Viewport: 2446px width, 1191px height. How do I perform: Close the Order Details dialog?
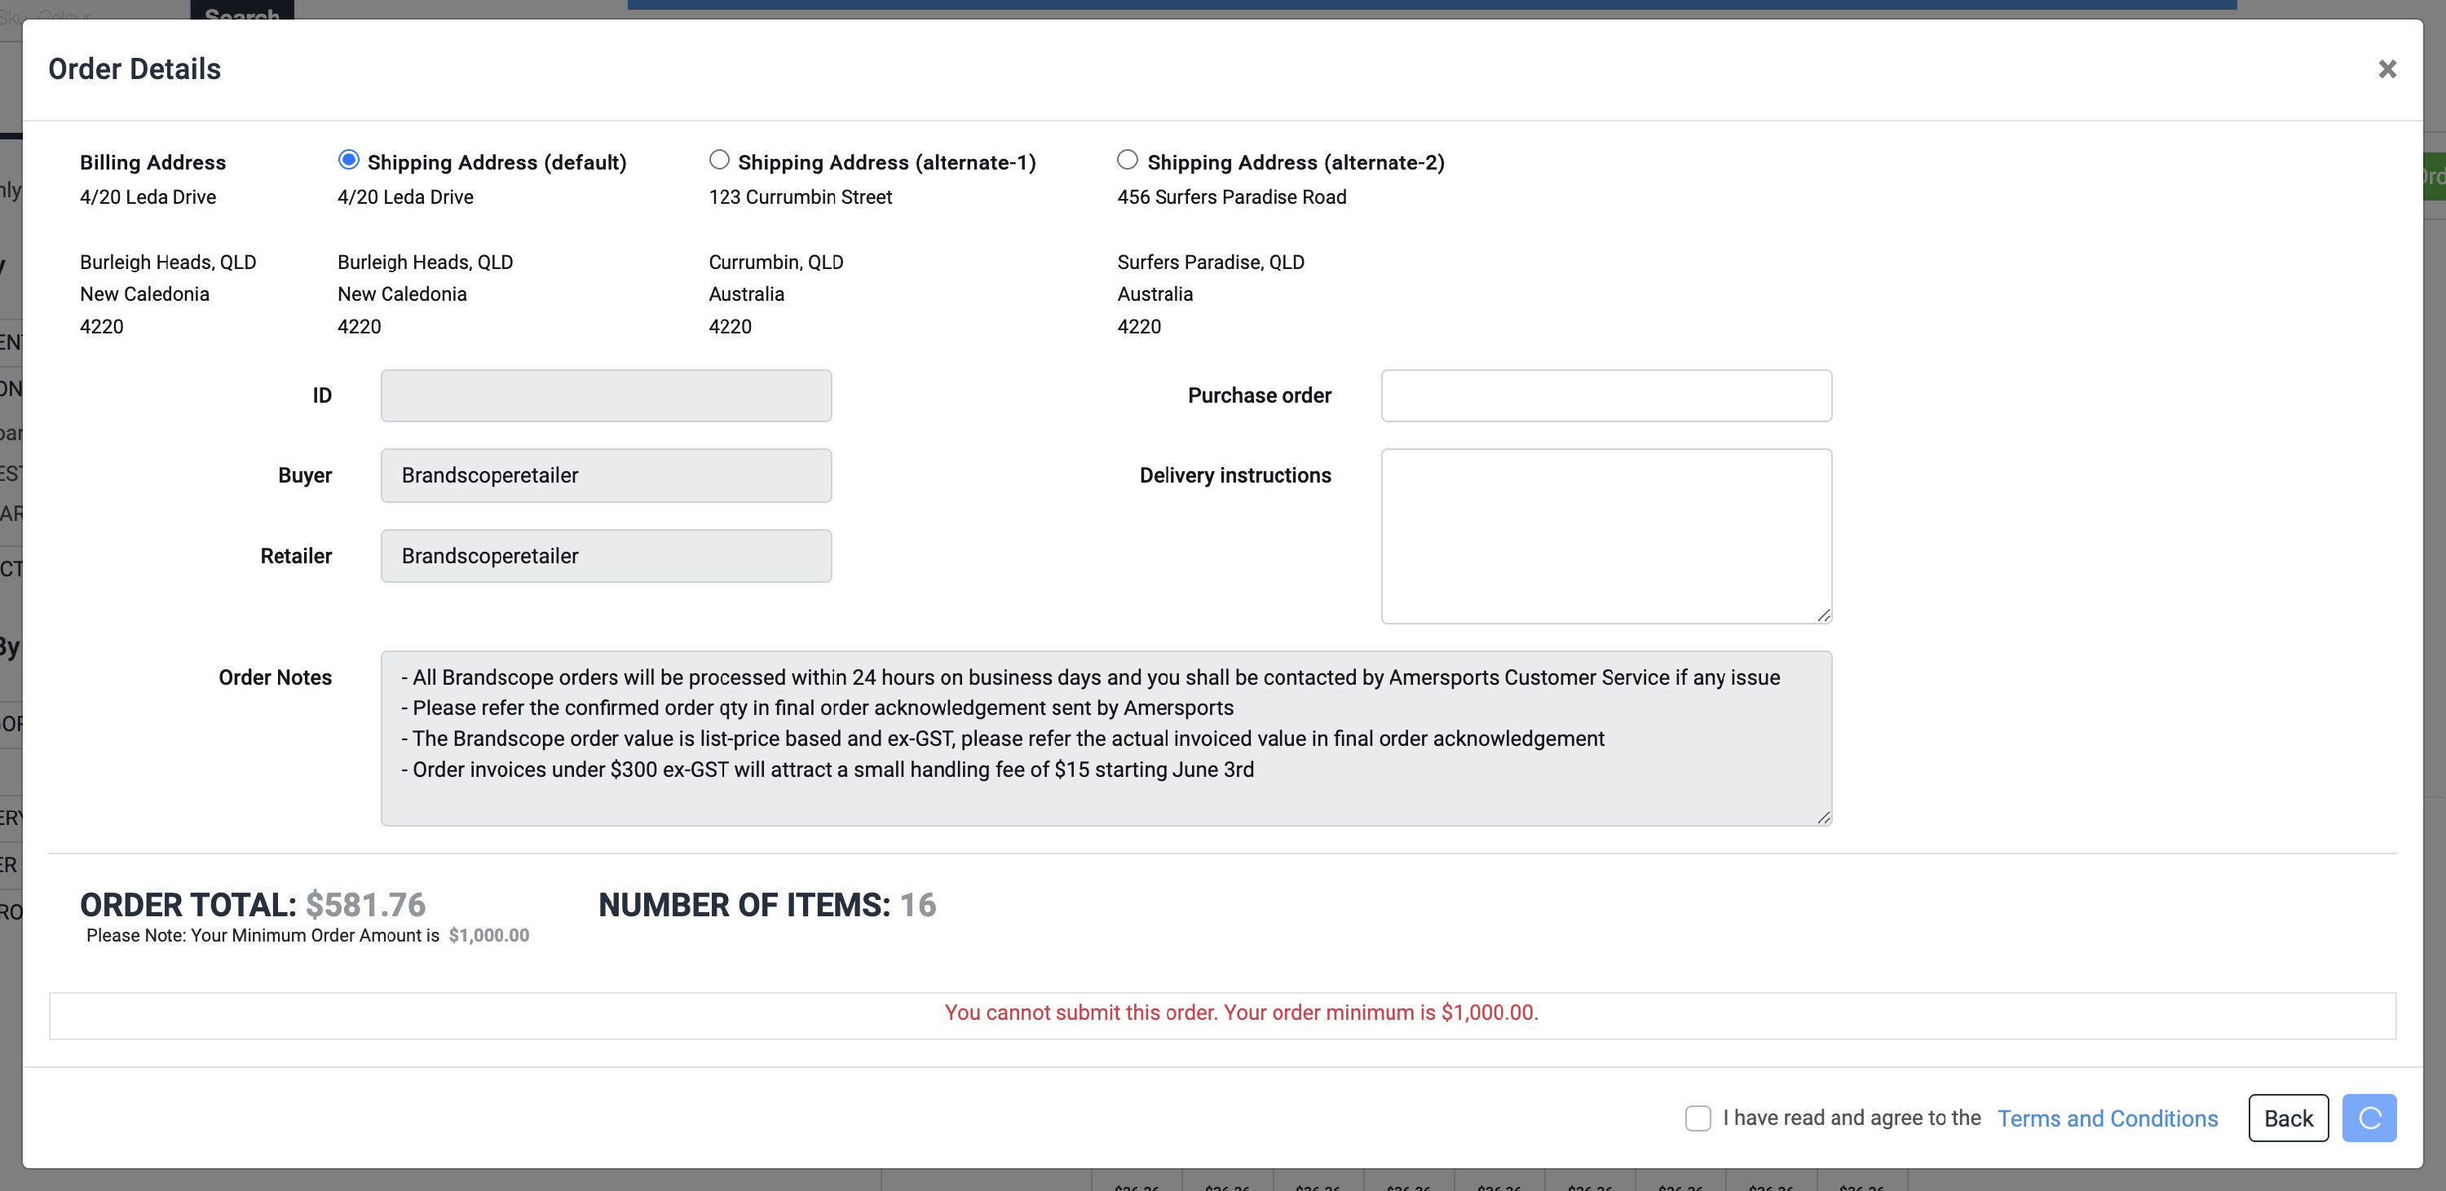[2387, 69]
